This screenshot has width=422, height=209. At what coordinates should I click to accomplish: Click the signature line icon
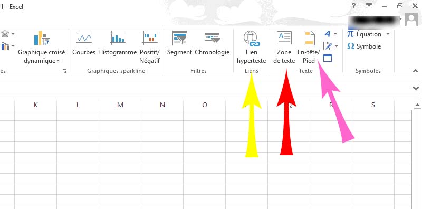pos(327,46)
